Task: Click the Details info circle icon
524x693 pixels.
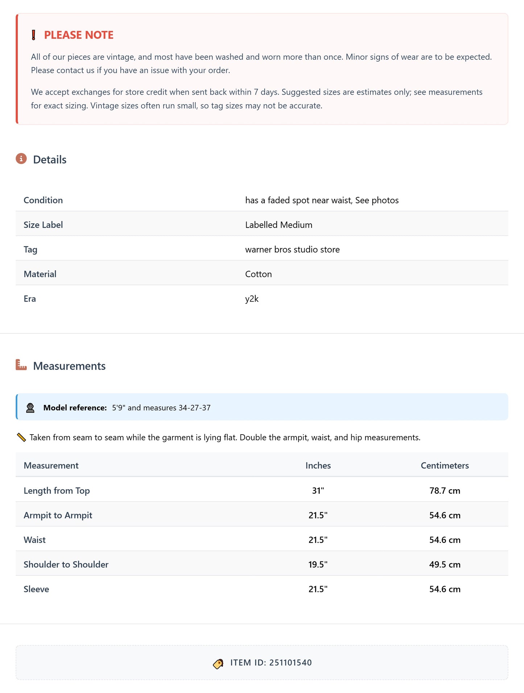Action: click(21, 159)
